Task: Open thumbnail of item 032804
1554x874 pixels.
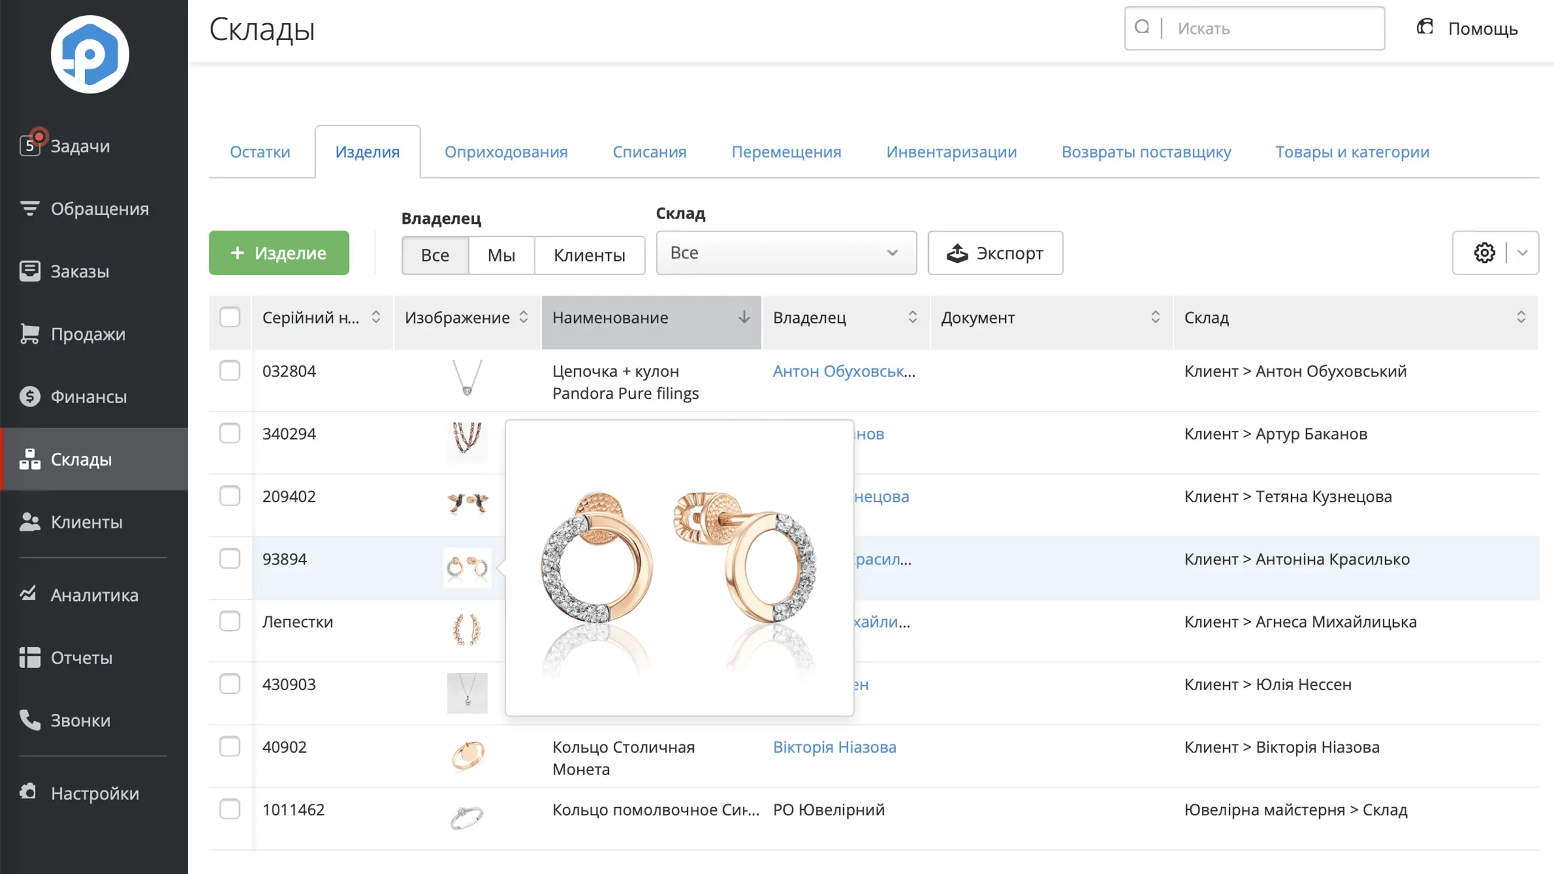Action: (467, 378)
